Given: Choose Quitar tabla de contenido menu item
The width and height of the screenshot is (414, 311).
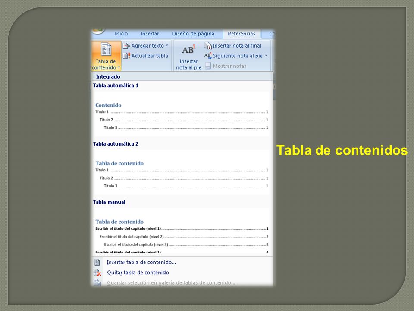Looking at the screenshot, I should pos(138,273).
